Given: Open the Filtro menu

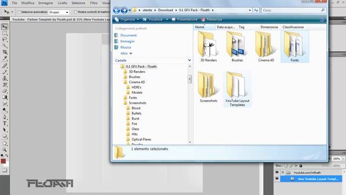Looking at the screenshot, I should click(x=94, y=3).
